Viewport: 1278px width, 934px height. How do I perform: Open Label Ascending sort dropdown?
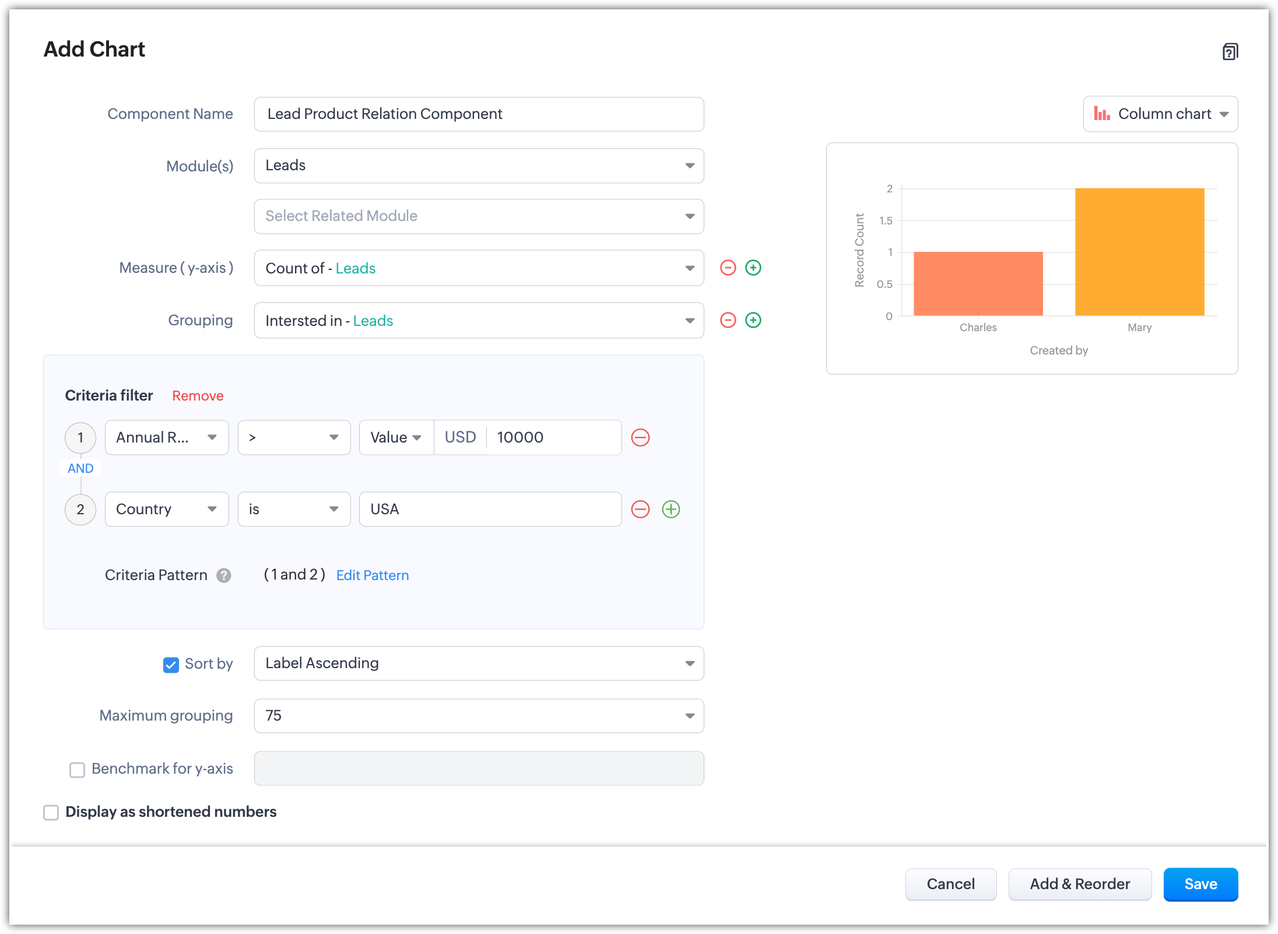click(x=479, y=663)
